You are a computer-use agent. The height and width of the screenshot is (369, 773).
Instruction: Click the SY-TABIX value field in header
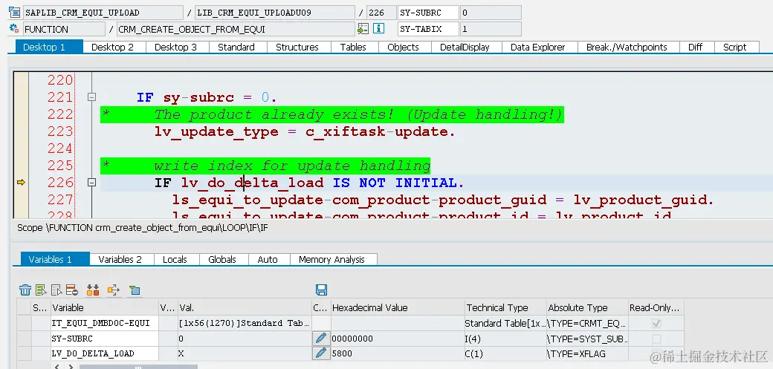(x=490, y=29)
